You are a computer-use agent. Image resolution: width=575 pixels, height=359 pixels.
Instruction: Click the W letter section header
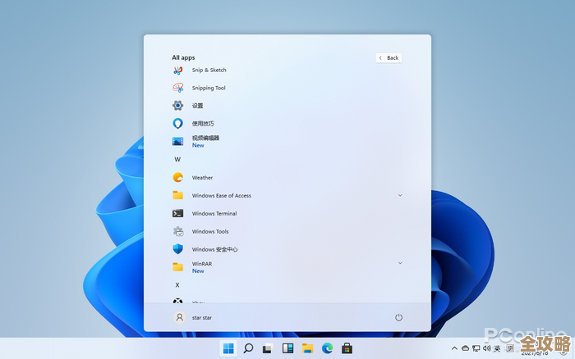click(177, 160)
